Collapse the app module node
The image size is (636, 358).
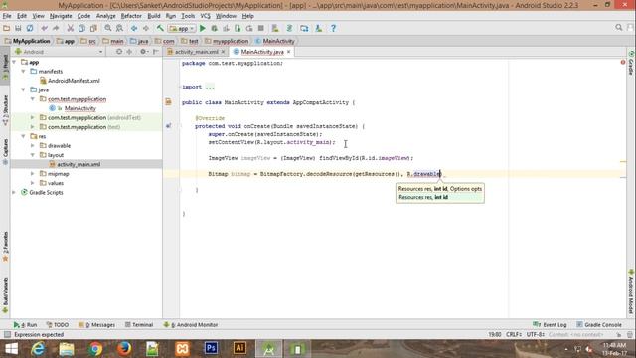(14, 62)
